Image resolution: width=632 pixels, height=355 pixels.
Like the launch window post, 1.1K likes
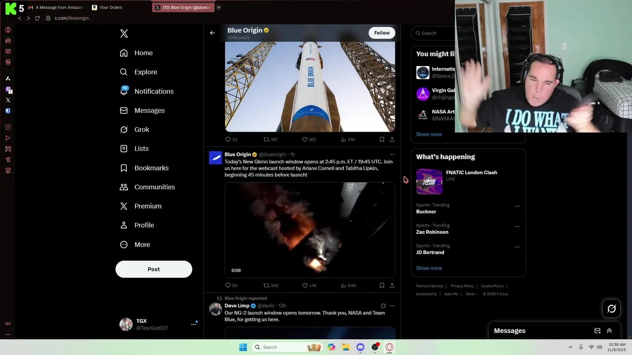coord(309,285)
